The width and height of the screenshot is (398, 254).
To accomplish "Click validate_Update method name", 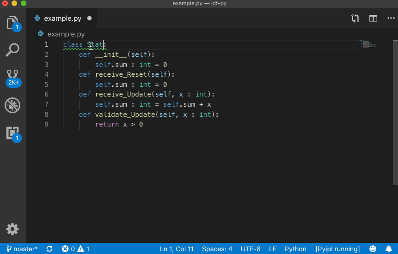I will (125, 115).
